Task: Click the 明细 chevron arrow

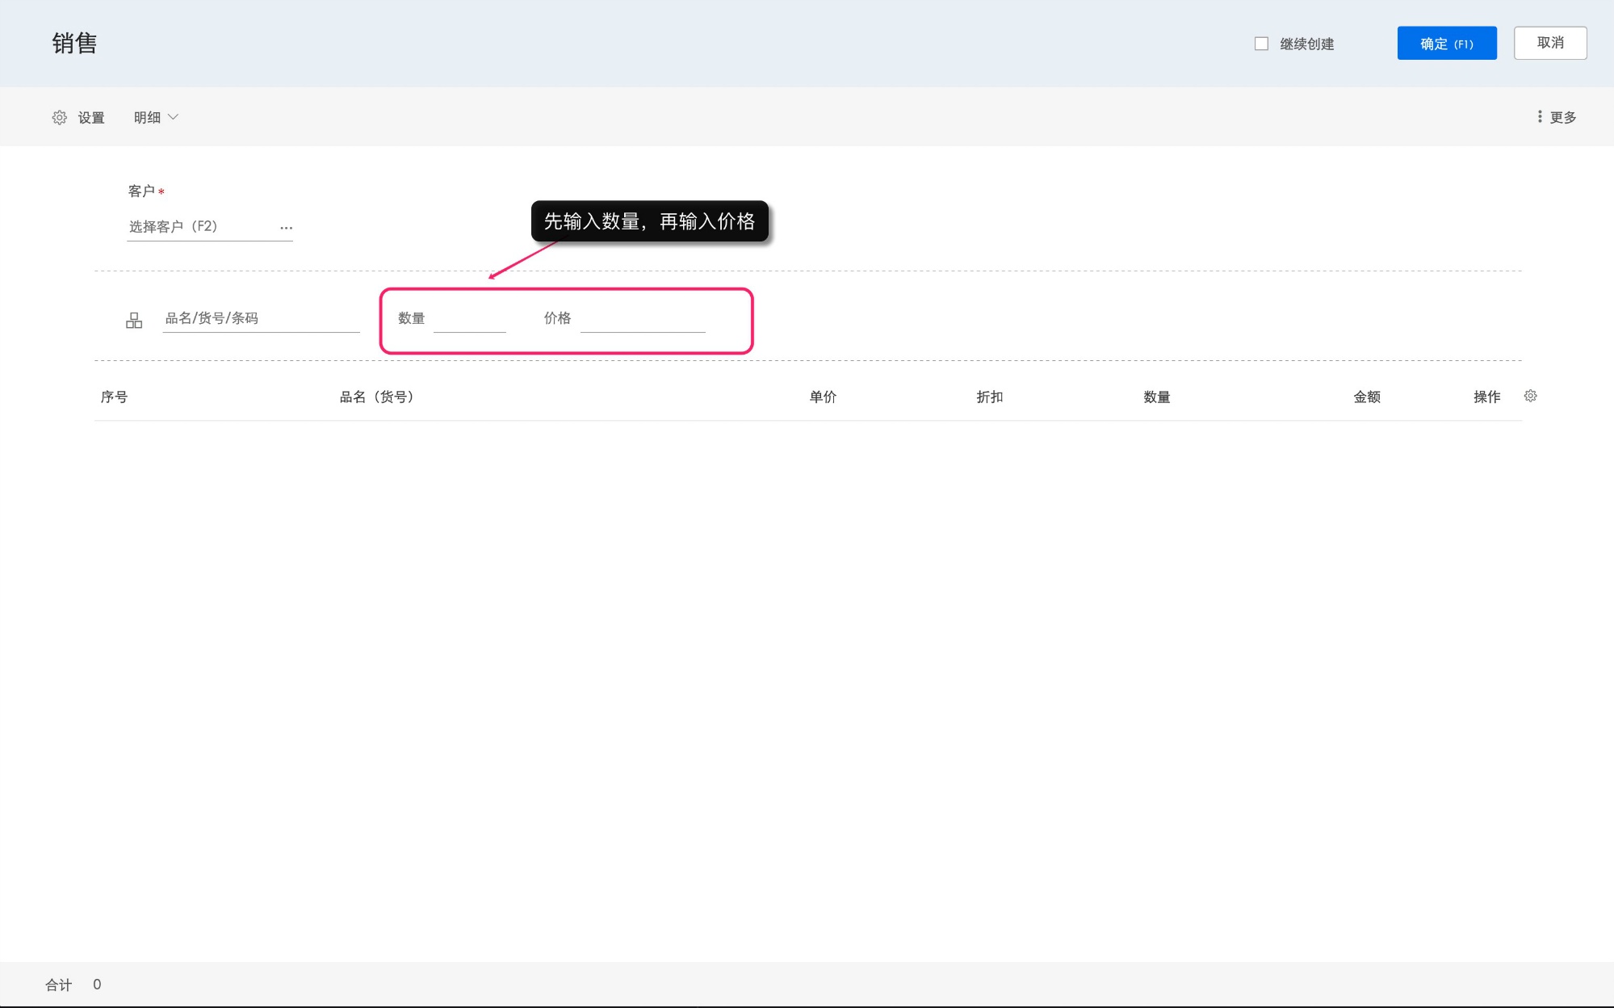Action: click(173, 118)
